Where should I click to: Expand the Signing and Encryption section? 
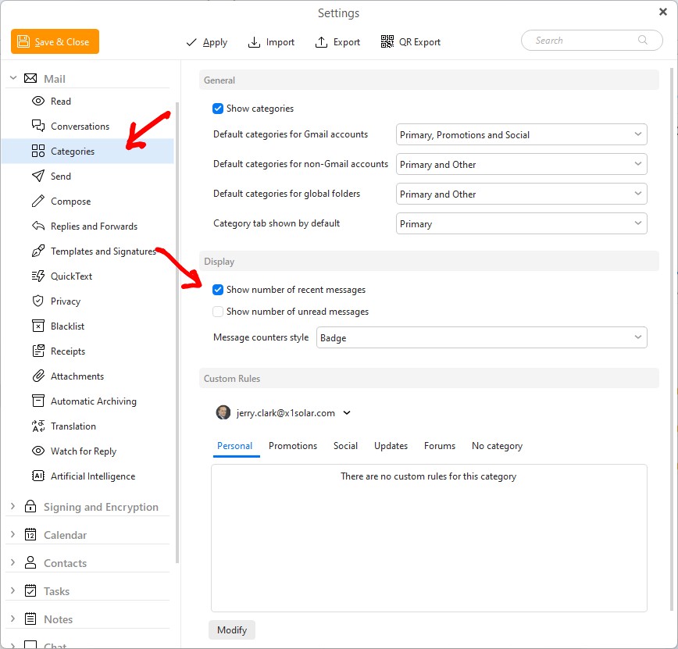pos(12,507)
